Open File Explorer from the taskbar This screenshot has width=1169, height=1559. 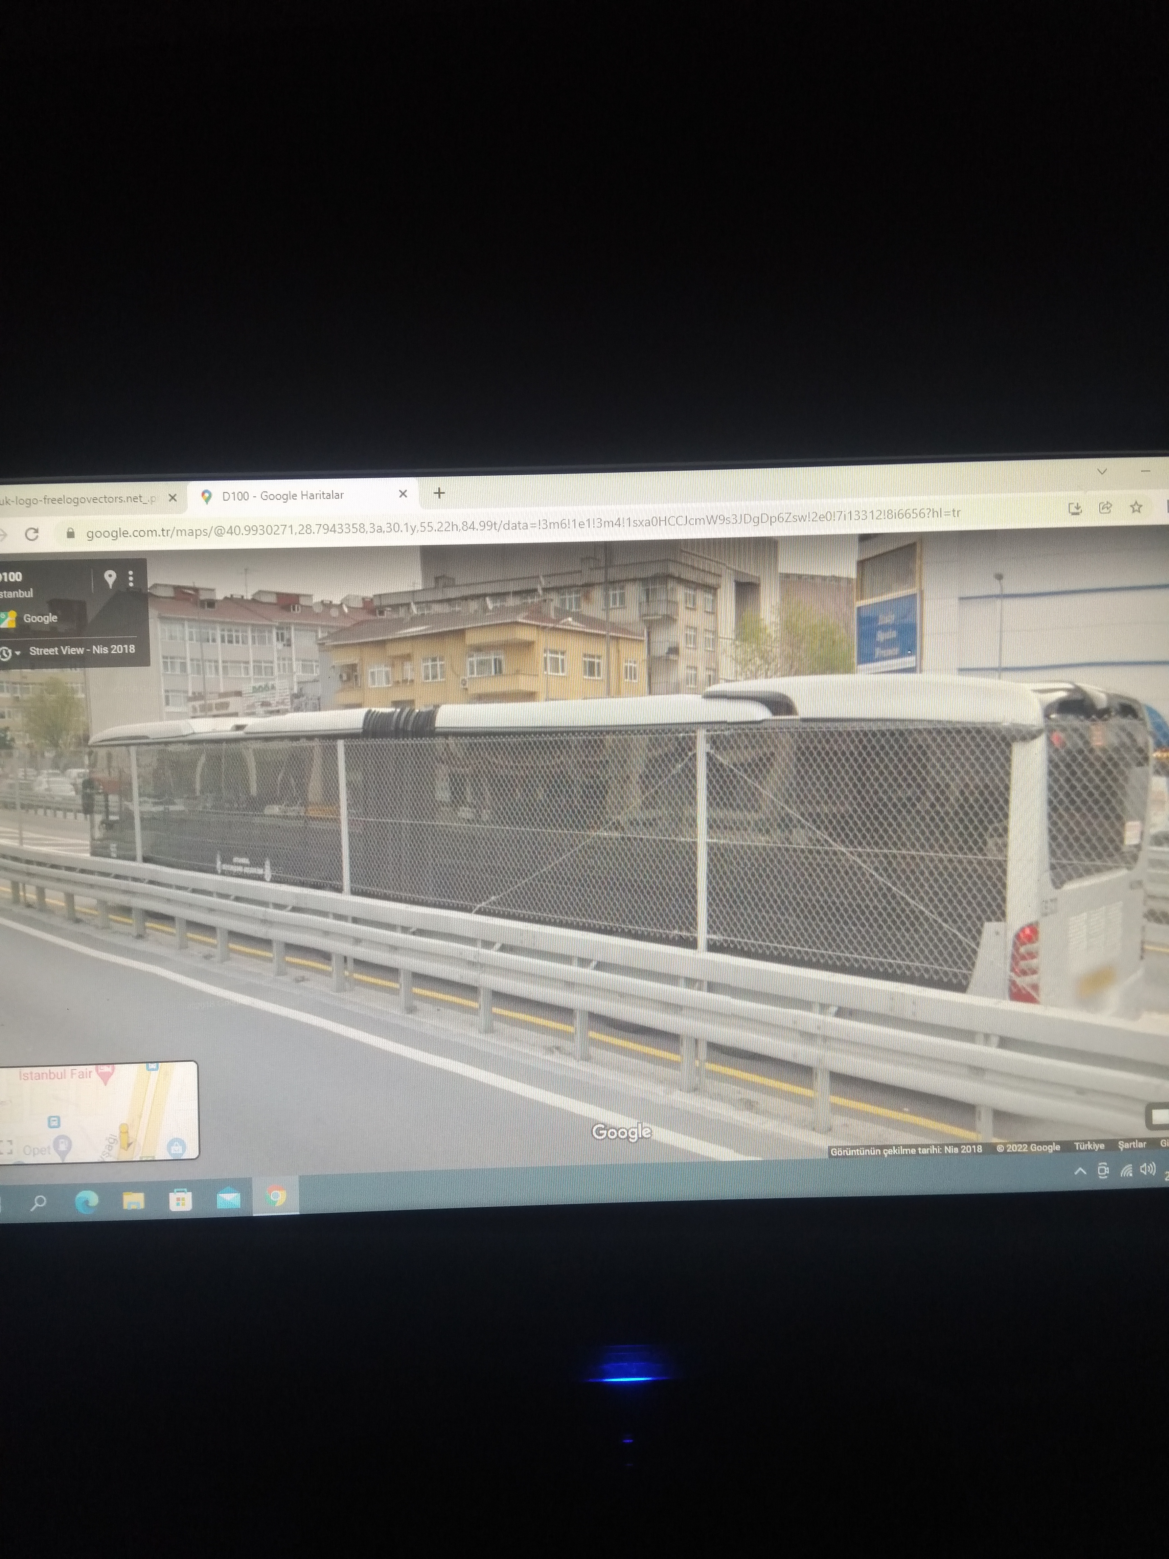tap(133, 1201)
